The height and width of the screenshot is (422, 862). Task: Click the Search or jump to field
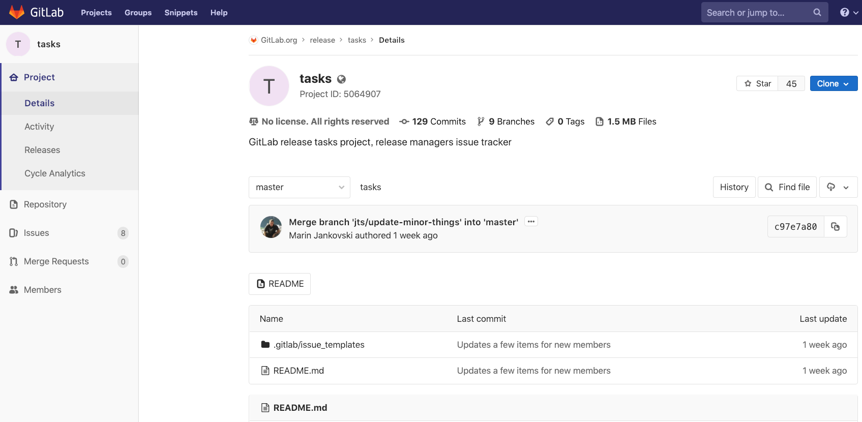(x=764, y=12)
